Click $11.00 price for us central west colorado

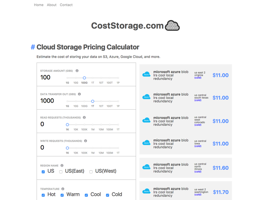pos(221,121)
